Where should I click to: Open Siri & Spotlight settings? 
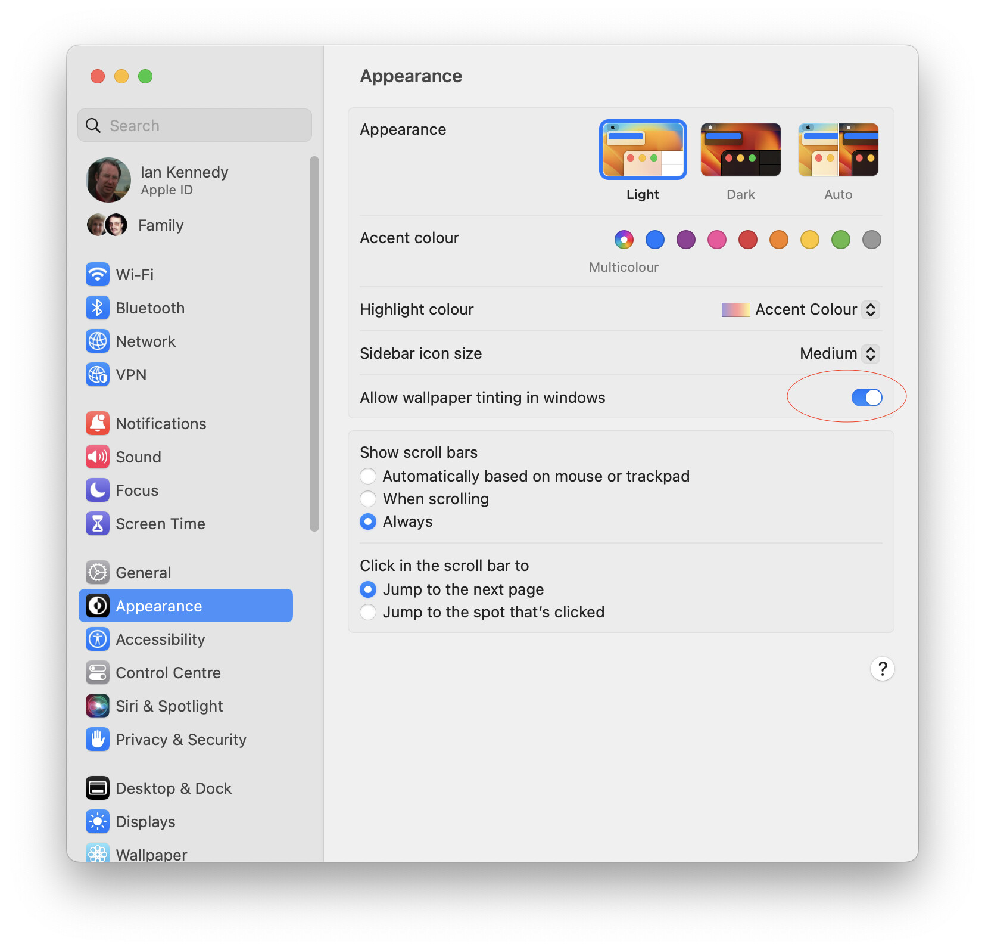tap(169, 706)
